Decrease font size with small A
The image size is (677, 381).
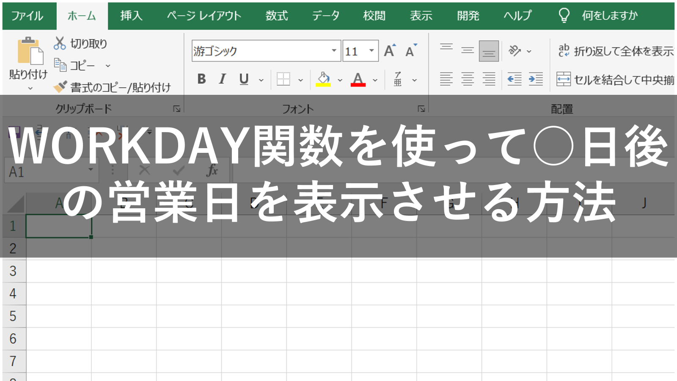(x=411, y=51)
